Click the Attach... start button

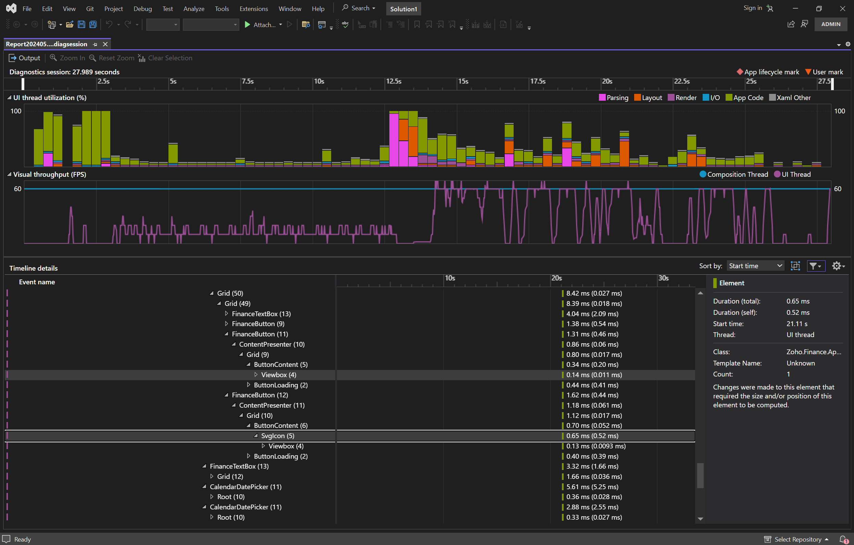tap(261, 24)
